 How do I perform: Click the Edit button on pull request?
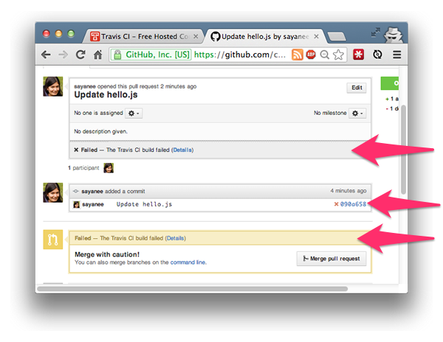coord(357,88)
